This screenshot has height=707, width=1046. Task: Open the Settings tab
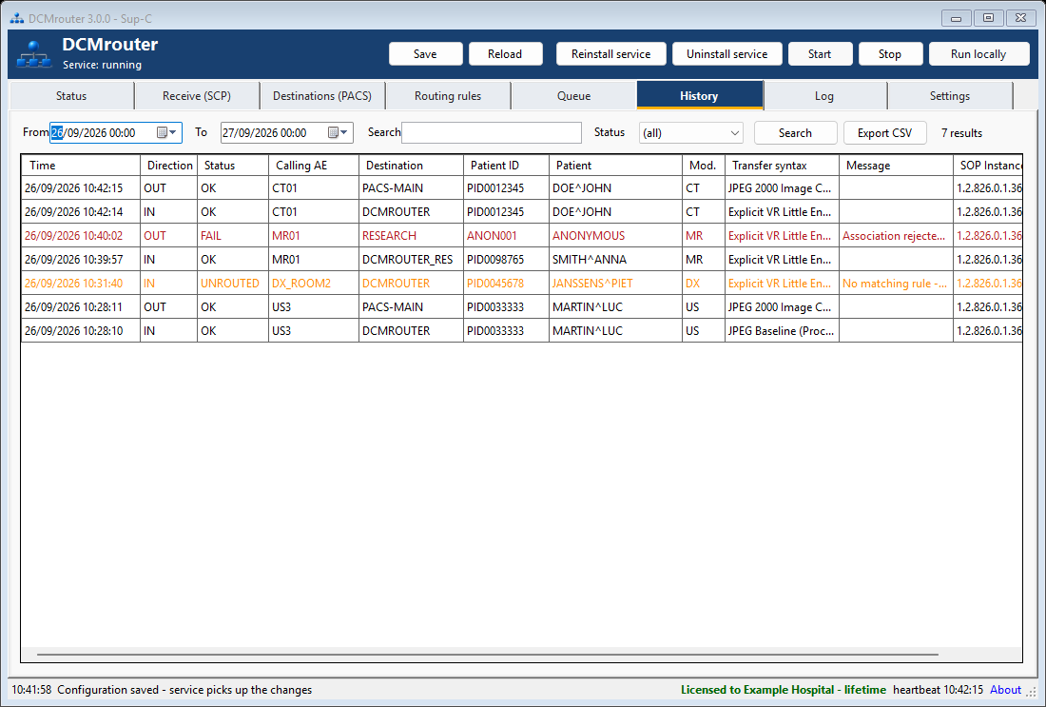(950, 96)
